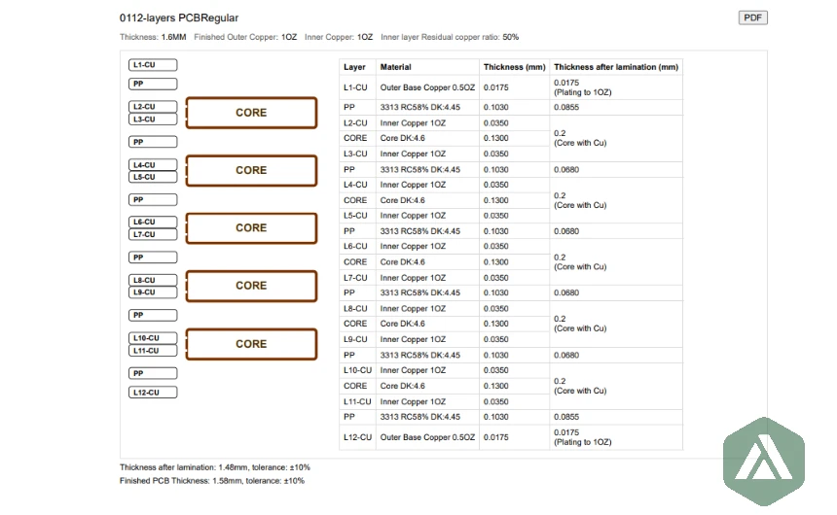837x515 pixels.
Task: Click the CORE block beside L6-CU and L7-CU
Action: 251,228
